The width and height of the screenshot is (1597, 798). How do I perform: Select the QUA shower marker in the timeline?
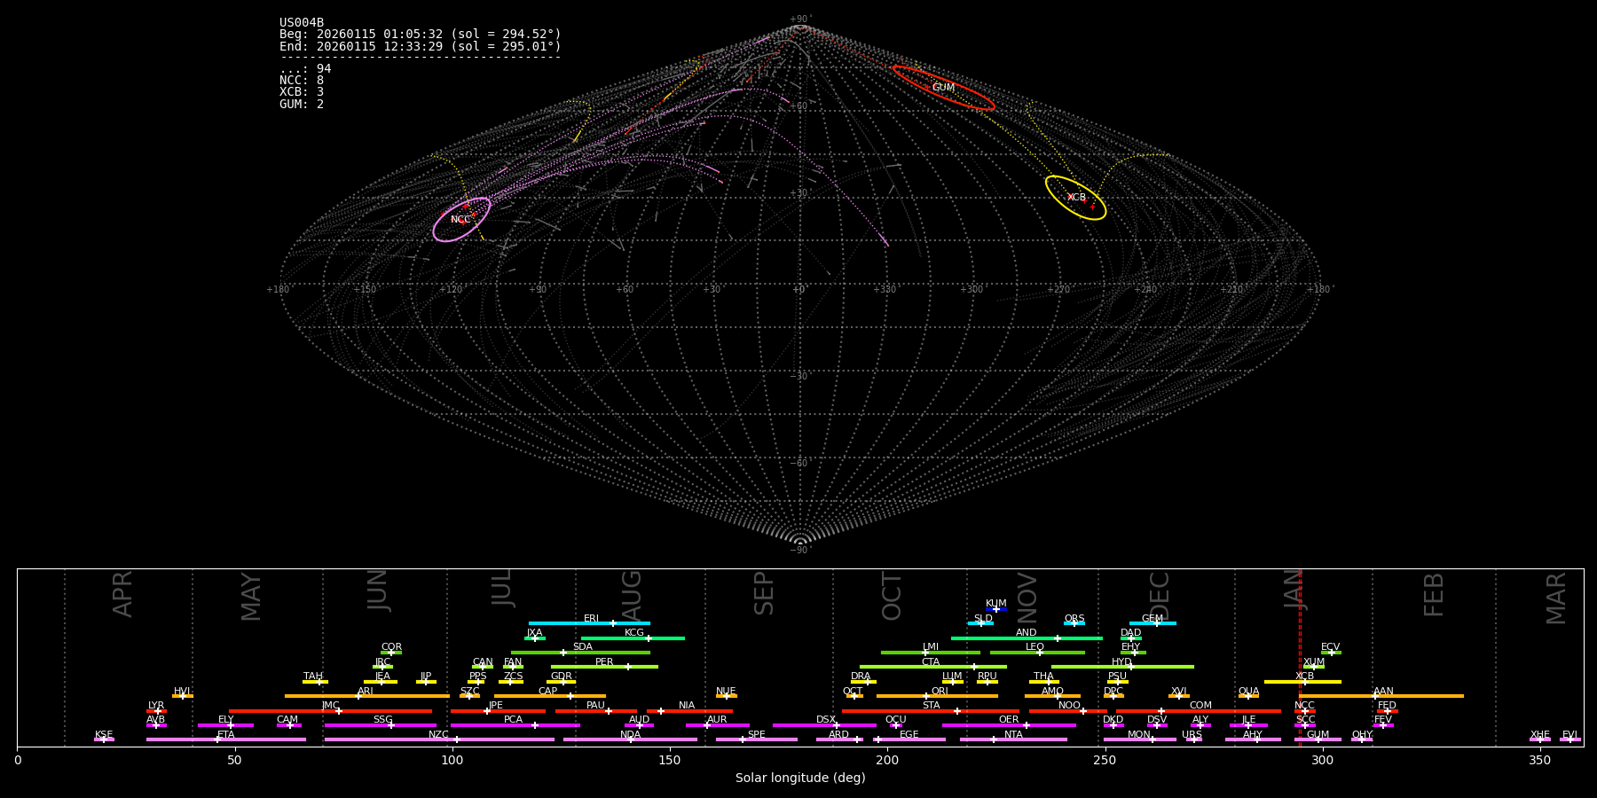click(1248, 696)
